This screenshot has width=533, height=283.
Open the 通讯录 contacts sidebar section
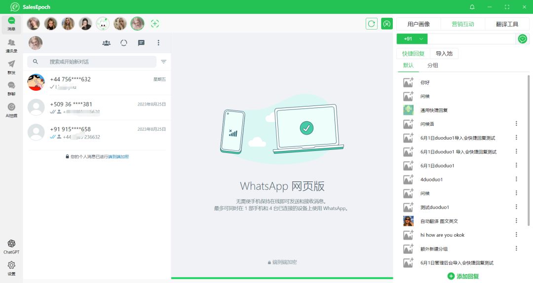[x=11, y=46]
